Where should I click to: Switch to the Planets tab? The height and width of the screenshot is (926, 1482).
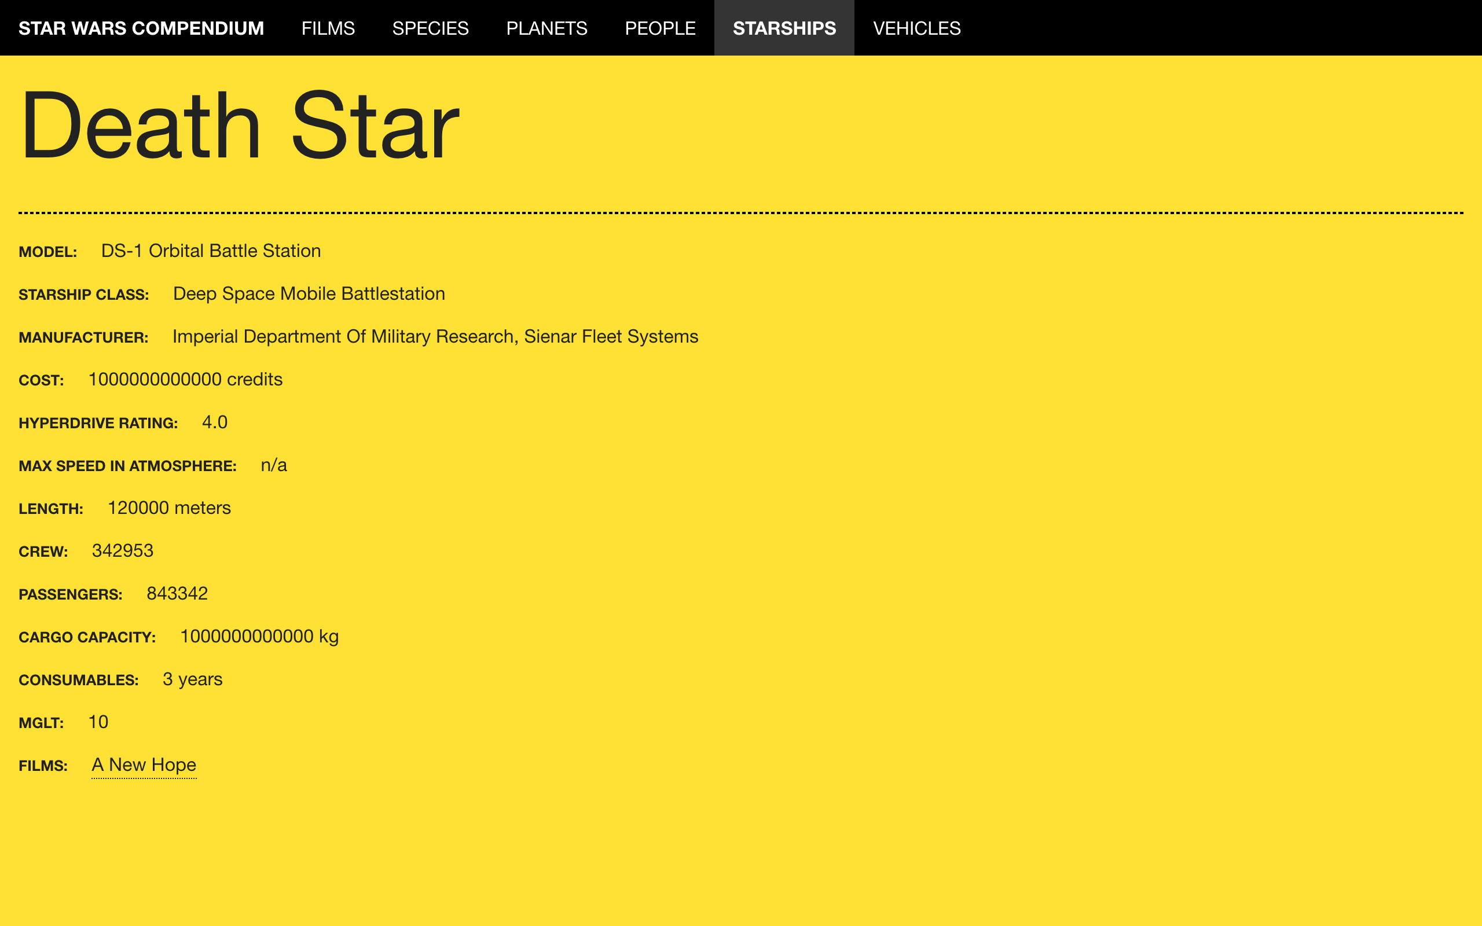pos(546,28)
